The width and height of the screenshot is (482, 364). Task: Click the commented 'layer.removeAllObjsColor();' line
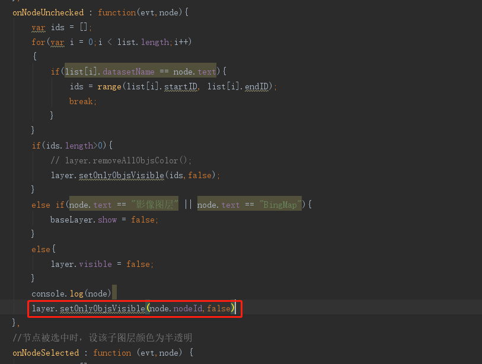[x=121, y=160]
